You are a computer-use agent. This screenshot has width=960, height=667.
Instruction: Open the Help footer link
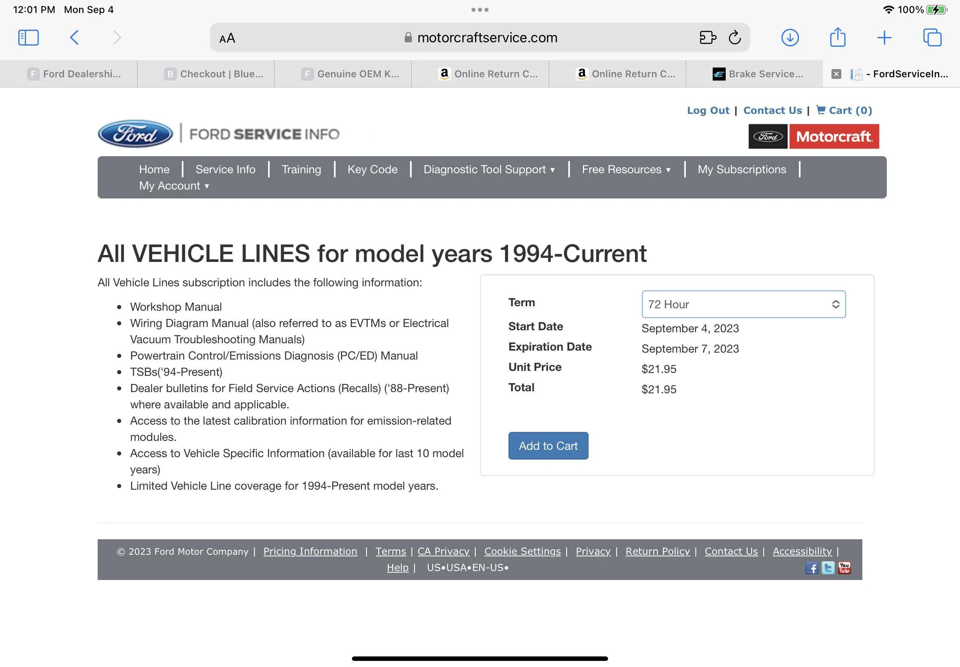pyautogui.click(x=397, y=567)
